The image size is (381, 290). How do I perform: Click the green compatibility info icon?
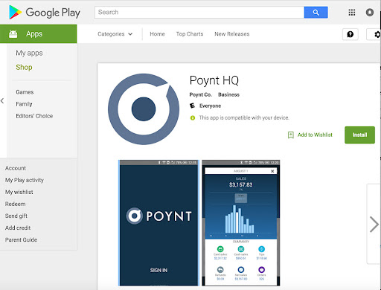point(193,118)
